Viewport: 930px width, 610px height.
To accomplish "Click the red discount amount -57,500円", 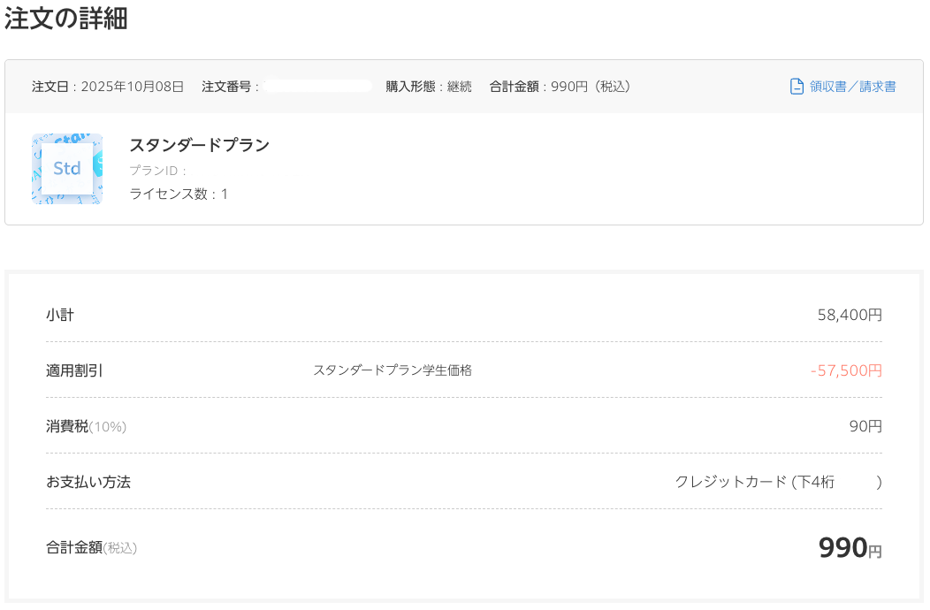I will coord(846,370).
